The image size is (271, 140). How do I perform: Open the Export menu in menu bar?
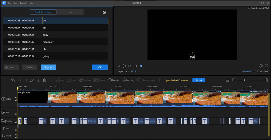pos(23,3)
